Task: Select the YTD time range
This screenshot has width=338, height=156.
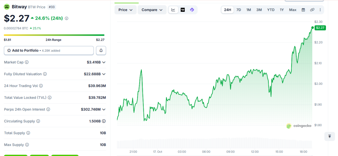Action: pos(271,10)
